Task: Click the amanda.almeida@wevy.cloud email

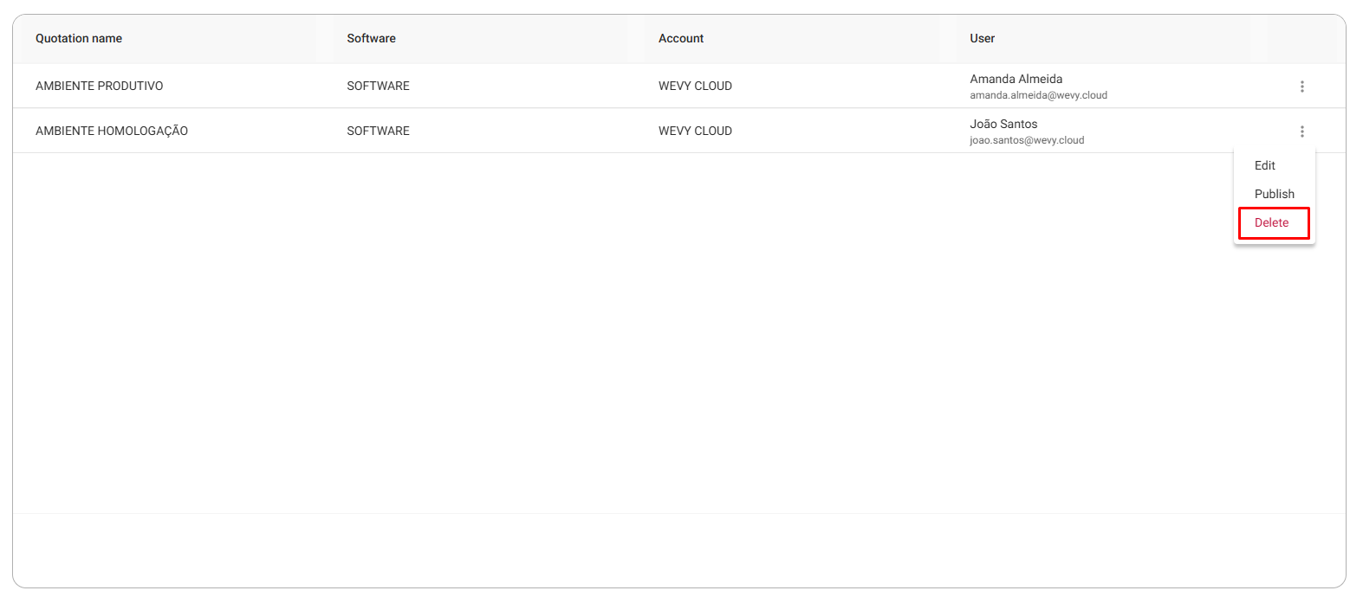Action: click(1038, 95)
